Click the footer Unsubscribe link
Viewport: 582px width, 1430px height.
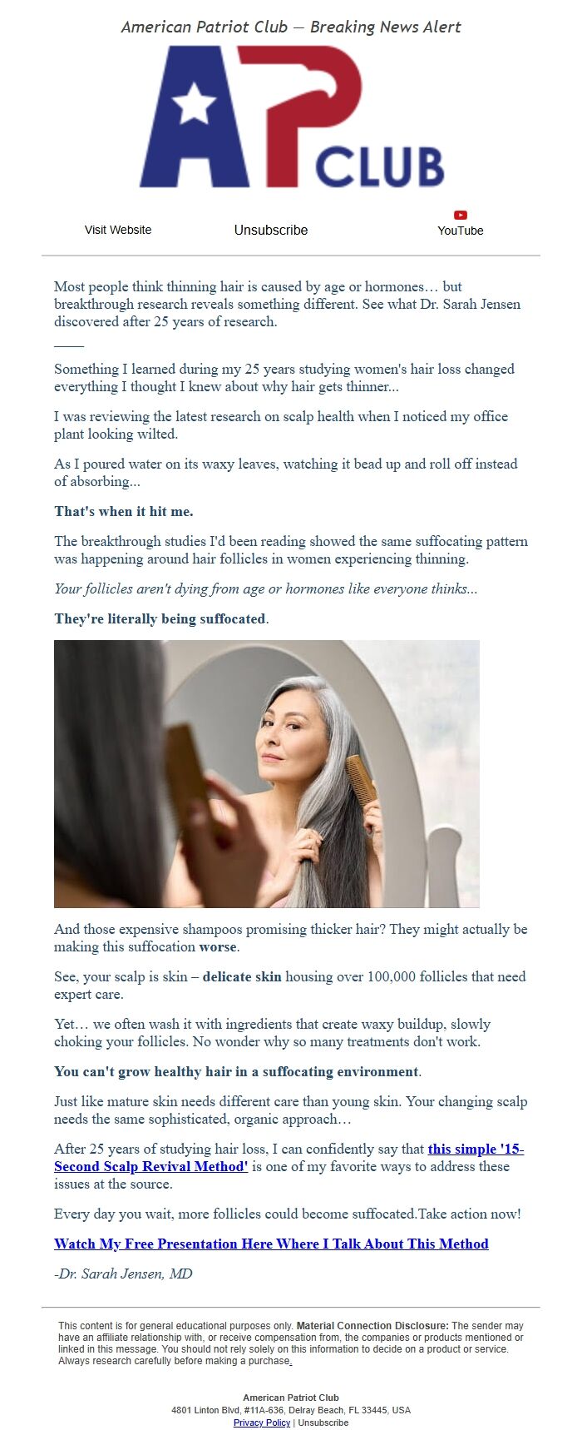tap(323, 1423)
